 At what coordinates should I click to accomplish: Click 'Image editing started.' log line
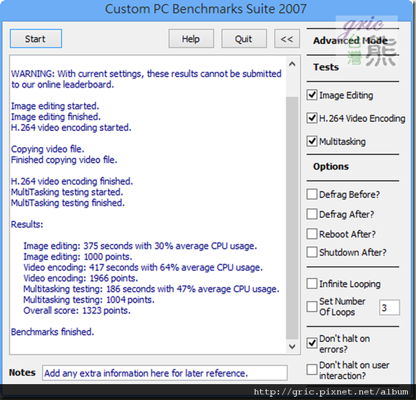point(55,106)
